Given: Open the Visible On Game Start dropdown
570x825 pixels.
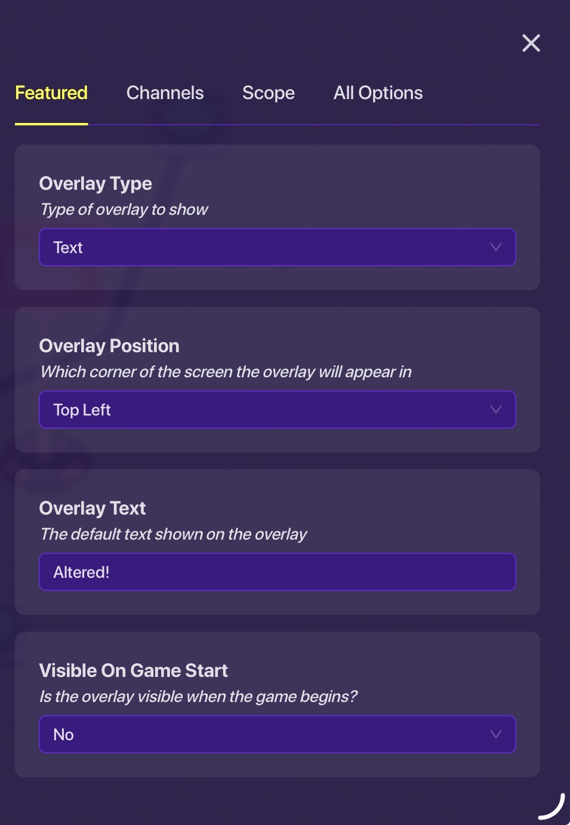Looking at the screenshot, I should click(x=277, y=734).
